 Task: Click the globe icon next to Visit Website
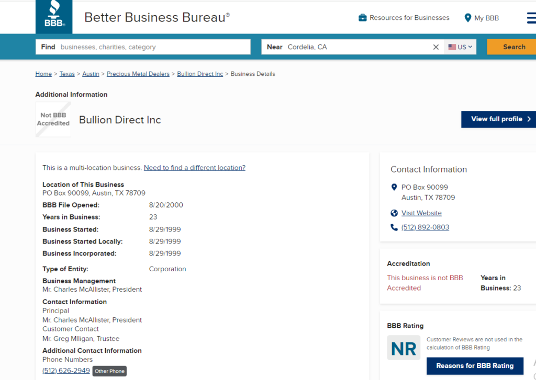pyautogui.click(x=394, y=213)
